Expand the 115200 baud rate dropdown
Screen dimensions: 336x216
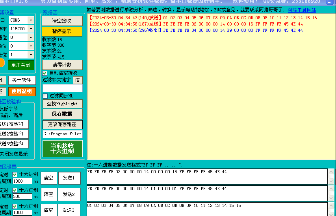coord(31,29)
